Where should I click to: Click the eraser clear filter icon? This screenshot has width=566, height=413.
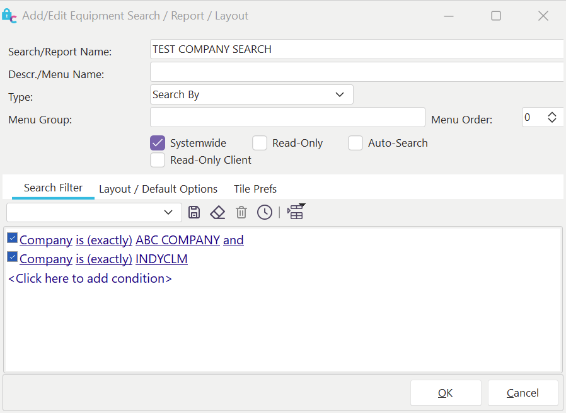[217, 212]
